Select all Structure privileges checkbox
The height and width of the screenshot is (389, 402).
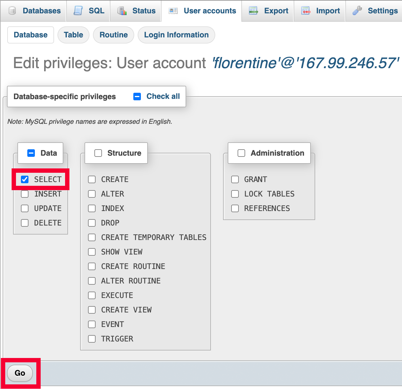click(x=98, y=153)
